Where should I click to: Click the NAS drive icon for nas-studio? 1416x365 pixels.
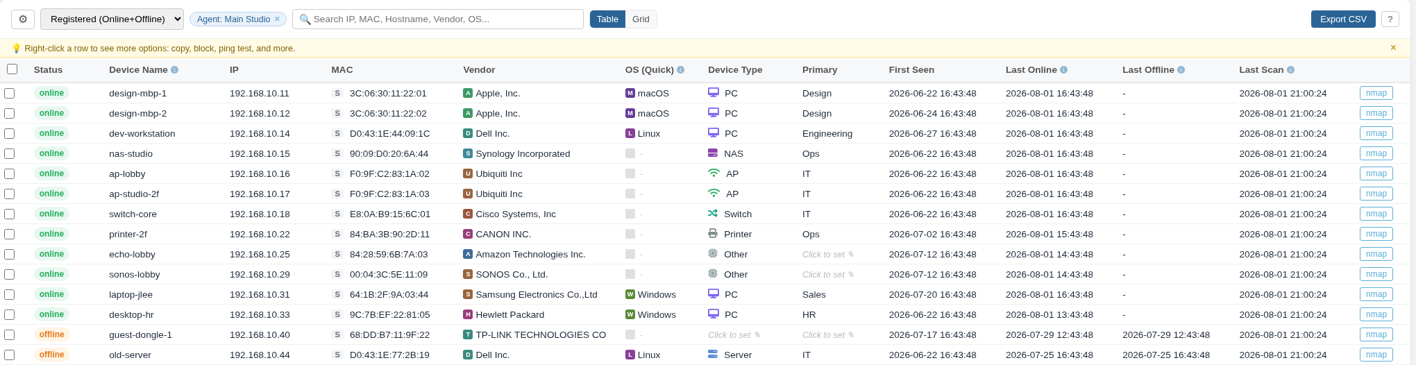coord(713,153)
